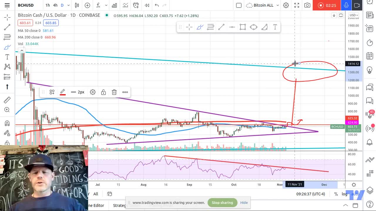Open the notifications bell panel
The image size is (376, 211).
[x=370, y=142]
